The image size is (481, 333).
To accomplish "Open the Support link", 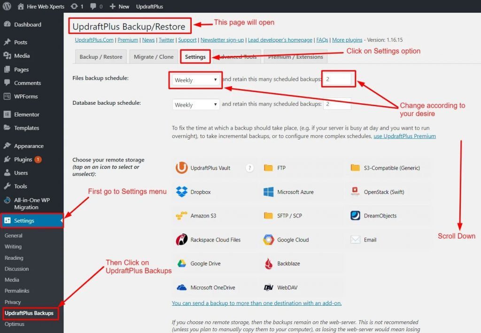I will tap(187, 40).
